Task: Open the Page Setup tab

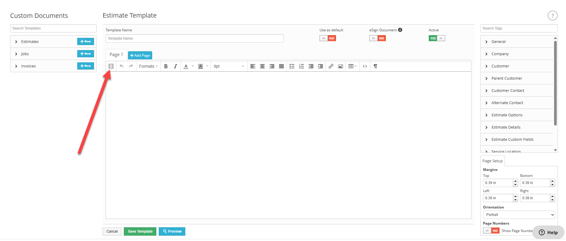Action: (492, 161)
